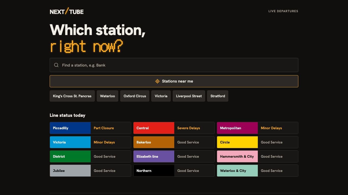Click the Part Closure status text
Image resolution: width=348 pixels, height=195 pixels.
104,128
